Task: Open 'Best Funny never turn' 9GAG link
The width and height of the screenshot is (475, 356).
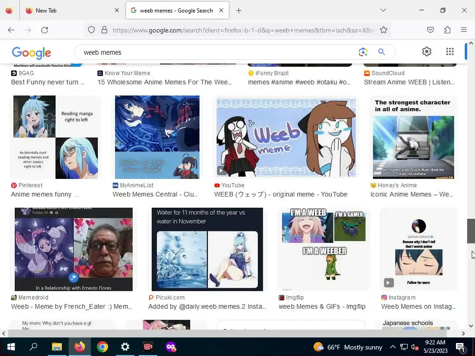Action: (x=48, y=82)
